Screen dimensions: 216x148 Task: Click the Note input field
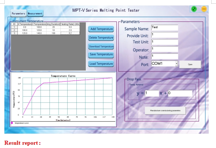coord(165,57)
